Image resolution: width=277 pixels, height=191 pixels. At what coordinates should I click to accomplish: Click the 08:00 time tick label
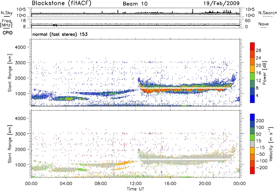(x=101, y=184)
